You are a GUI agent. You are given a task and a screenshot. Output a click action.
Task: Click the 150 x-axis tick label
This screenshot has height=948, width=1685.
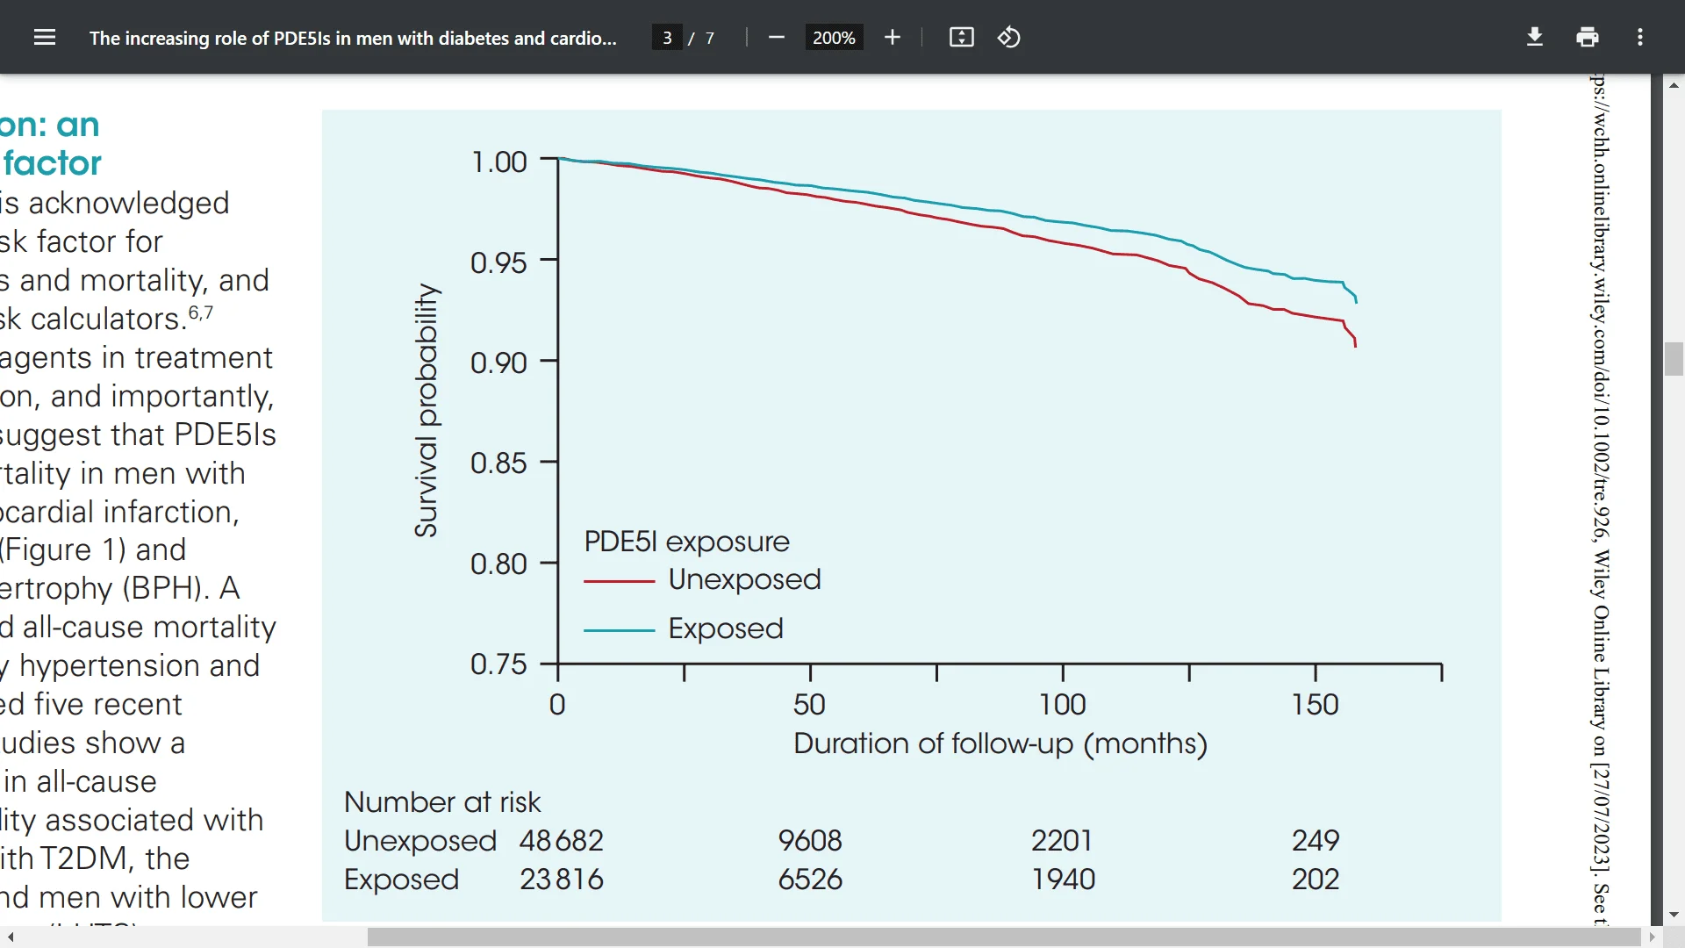[x=1316, y=704]
